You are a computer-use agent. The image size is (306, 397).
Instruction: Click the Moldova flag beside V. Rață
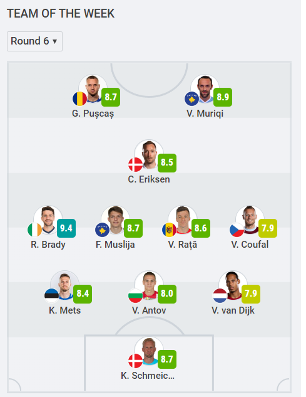point(170,230)
